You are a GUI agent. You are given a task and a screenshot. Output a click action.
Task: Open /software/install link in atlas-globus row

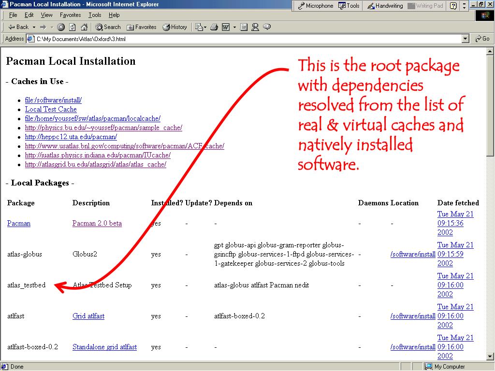413,254
